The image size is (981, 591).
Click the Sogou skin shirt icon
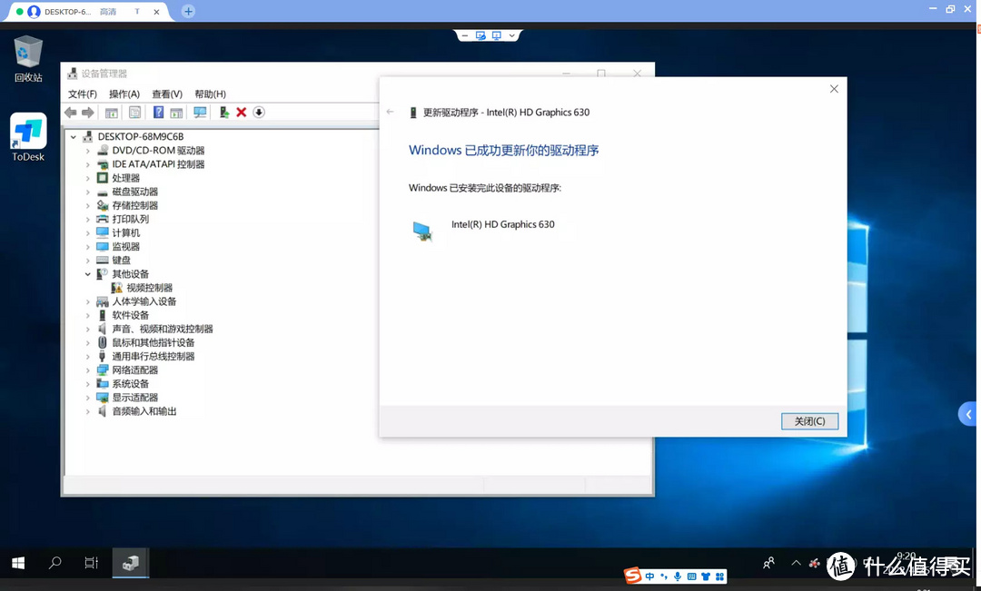pyautogui.click(x=706, y=576)
